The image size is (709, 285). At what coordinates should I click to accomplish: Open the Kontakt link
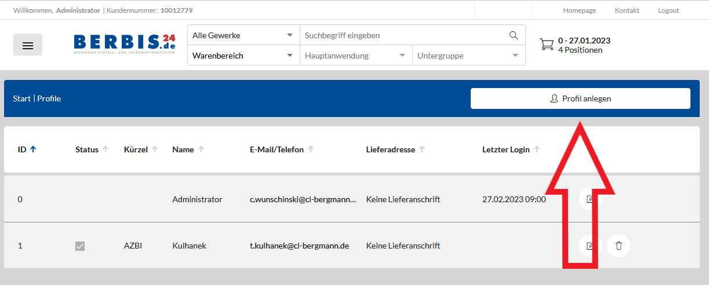627,10
